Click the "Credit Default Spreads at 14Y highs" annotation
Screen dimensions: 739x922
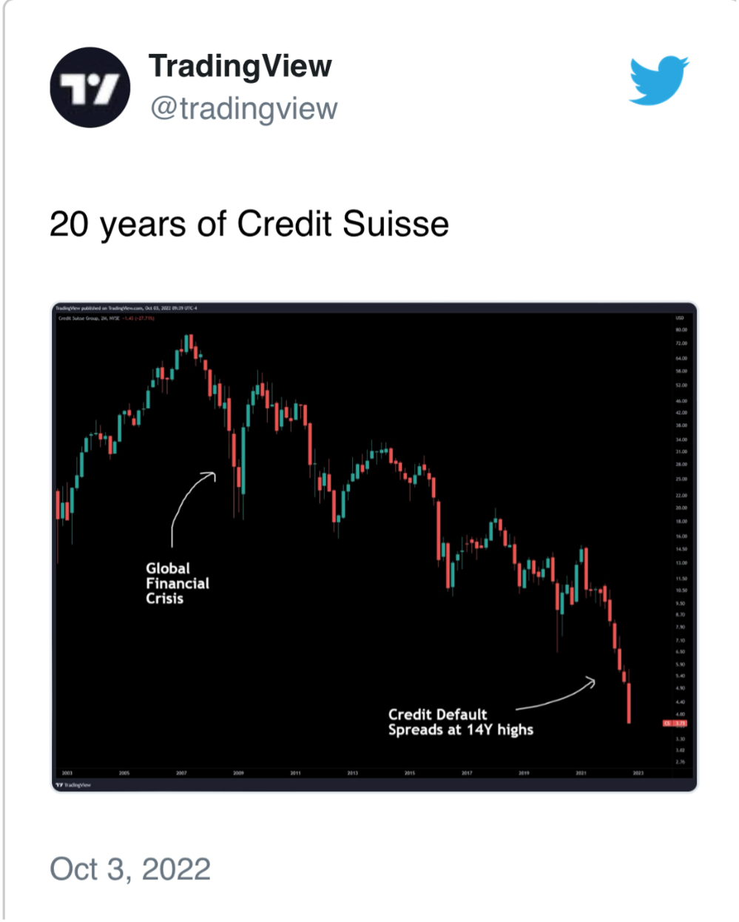460,722
